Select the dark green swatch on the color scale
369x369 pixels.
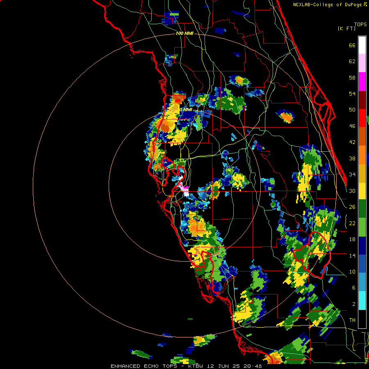[x=362, y=209]
